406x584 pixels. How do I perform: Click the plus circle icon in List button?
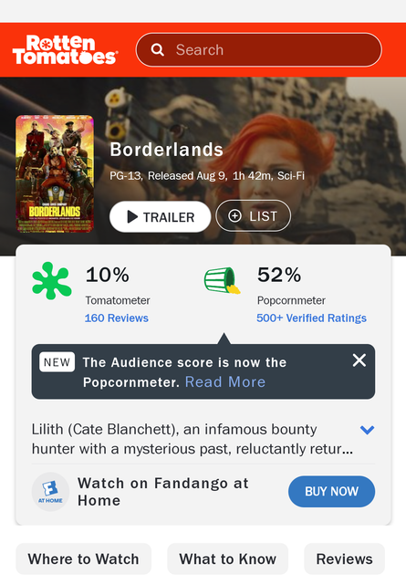click(234, 216)
